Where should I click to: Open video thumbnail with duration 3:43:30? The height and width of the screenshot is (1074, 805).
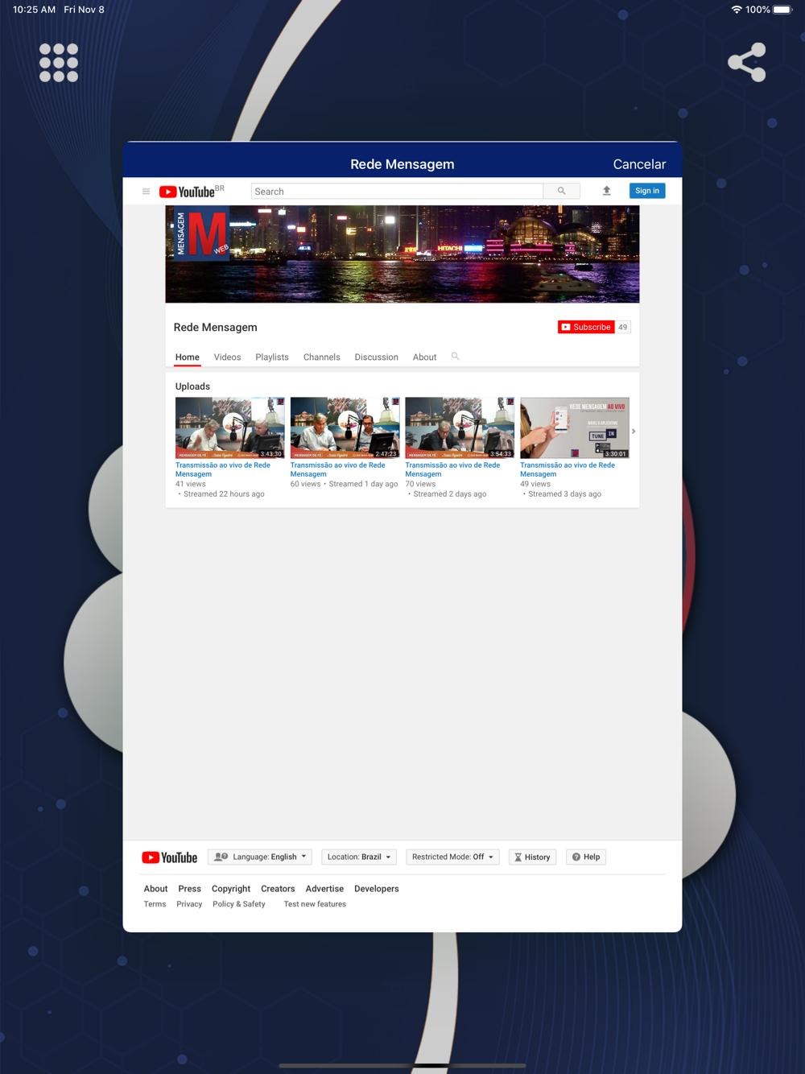click(230, 428)
